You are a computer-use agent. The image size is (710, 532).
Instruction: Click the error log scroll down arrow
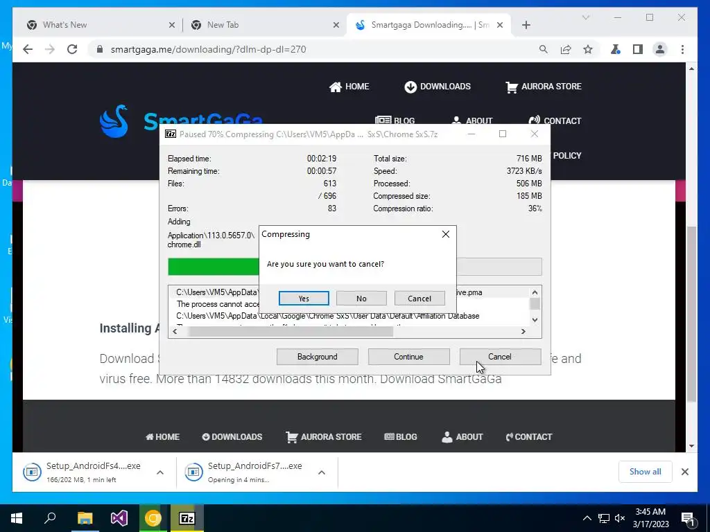[x=535, y=320]
